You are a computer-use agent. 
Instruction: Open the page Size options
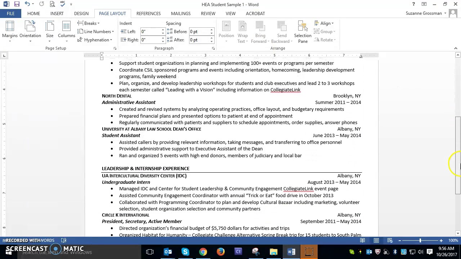coord(50,32)
